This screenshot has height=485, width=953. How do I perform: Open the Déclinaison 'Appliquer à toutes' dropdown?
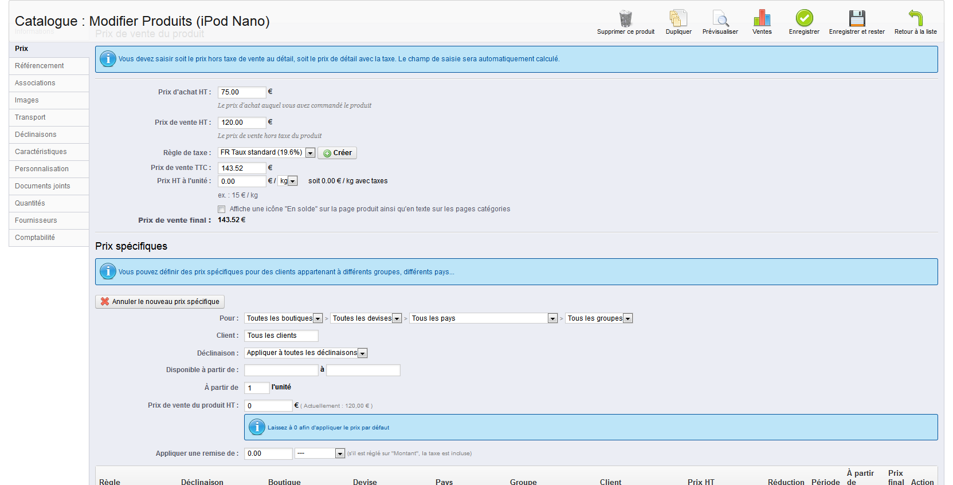(306, 353)
